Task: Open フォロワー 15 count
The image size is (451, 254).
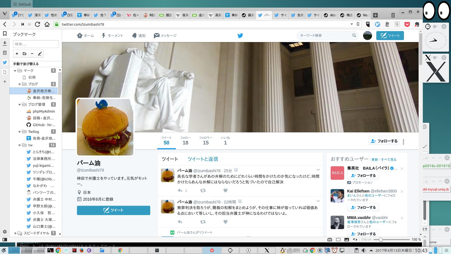Action: tap(206, 141)
